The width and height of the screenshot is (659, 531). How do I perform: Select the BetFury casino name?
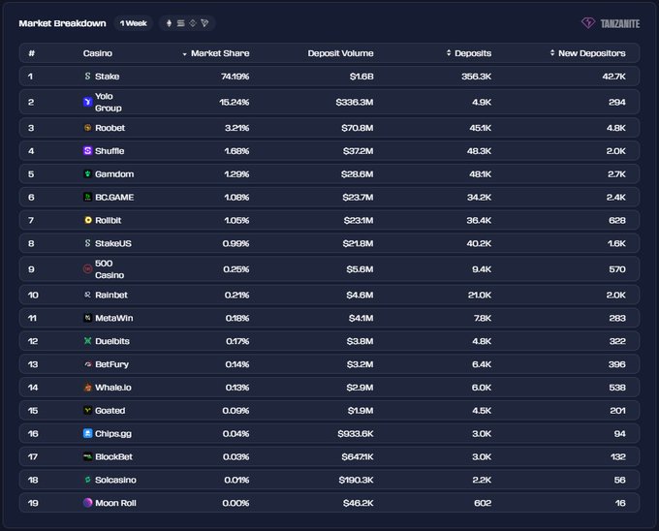tap(111, 364)
